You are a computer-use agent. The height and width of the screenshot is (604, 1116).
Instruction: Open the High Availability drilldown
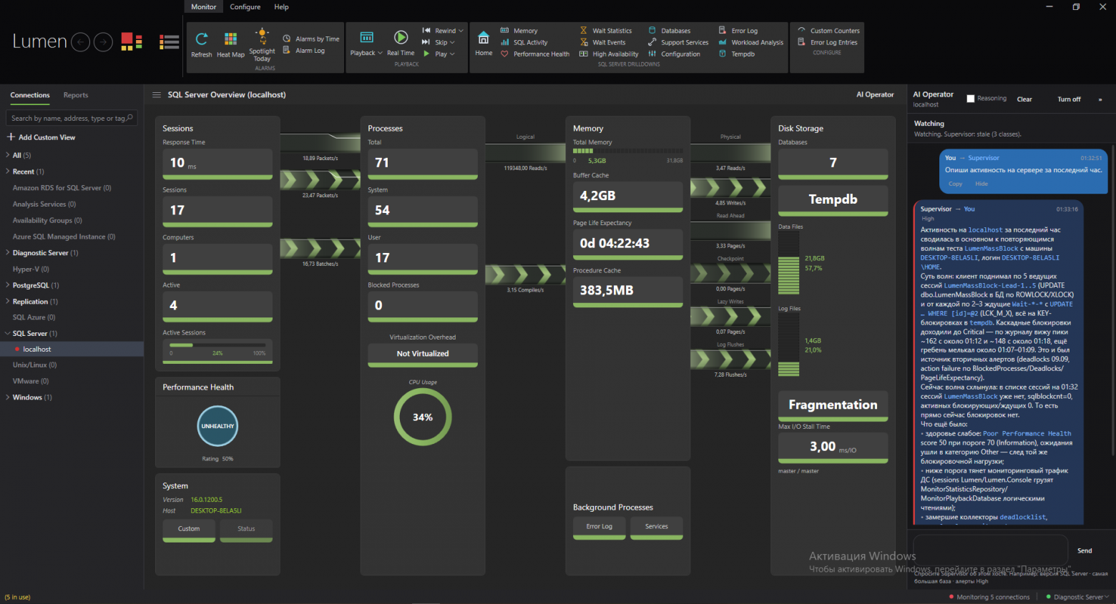609,54
